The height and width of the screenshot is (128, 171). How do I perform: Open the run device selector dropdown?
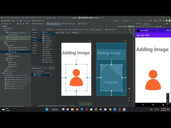(x=126, y=21)
